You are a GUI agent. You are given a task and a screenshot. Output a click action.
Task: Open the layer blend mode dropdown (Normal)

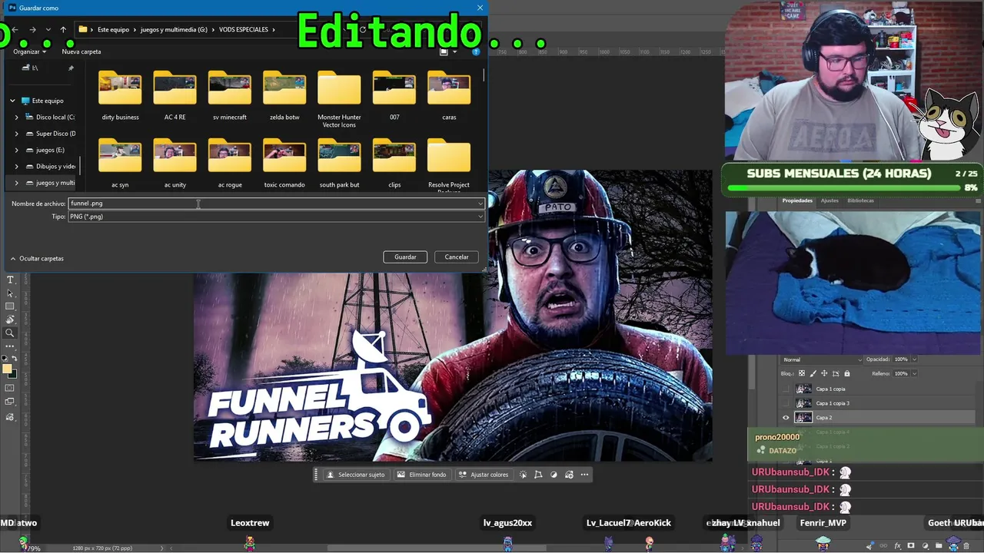coord(822,359)
